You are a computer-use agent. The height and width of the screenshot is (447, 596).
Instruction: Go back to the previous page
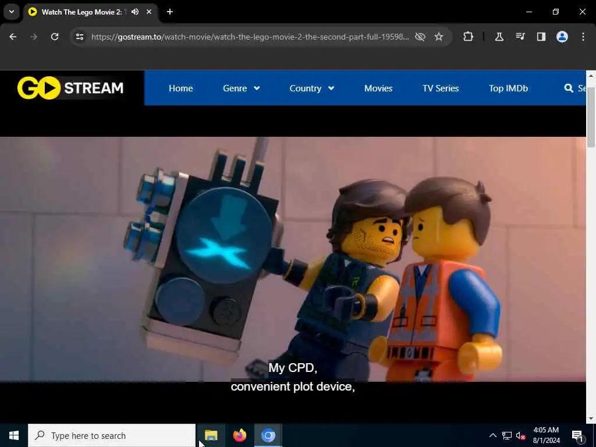[x=13, y=37]
